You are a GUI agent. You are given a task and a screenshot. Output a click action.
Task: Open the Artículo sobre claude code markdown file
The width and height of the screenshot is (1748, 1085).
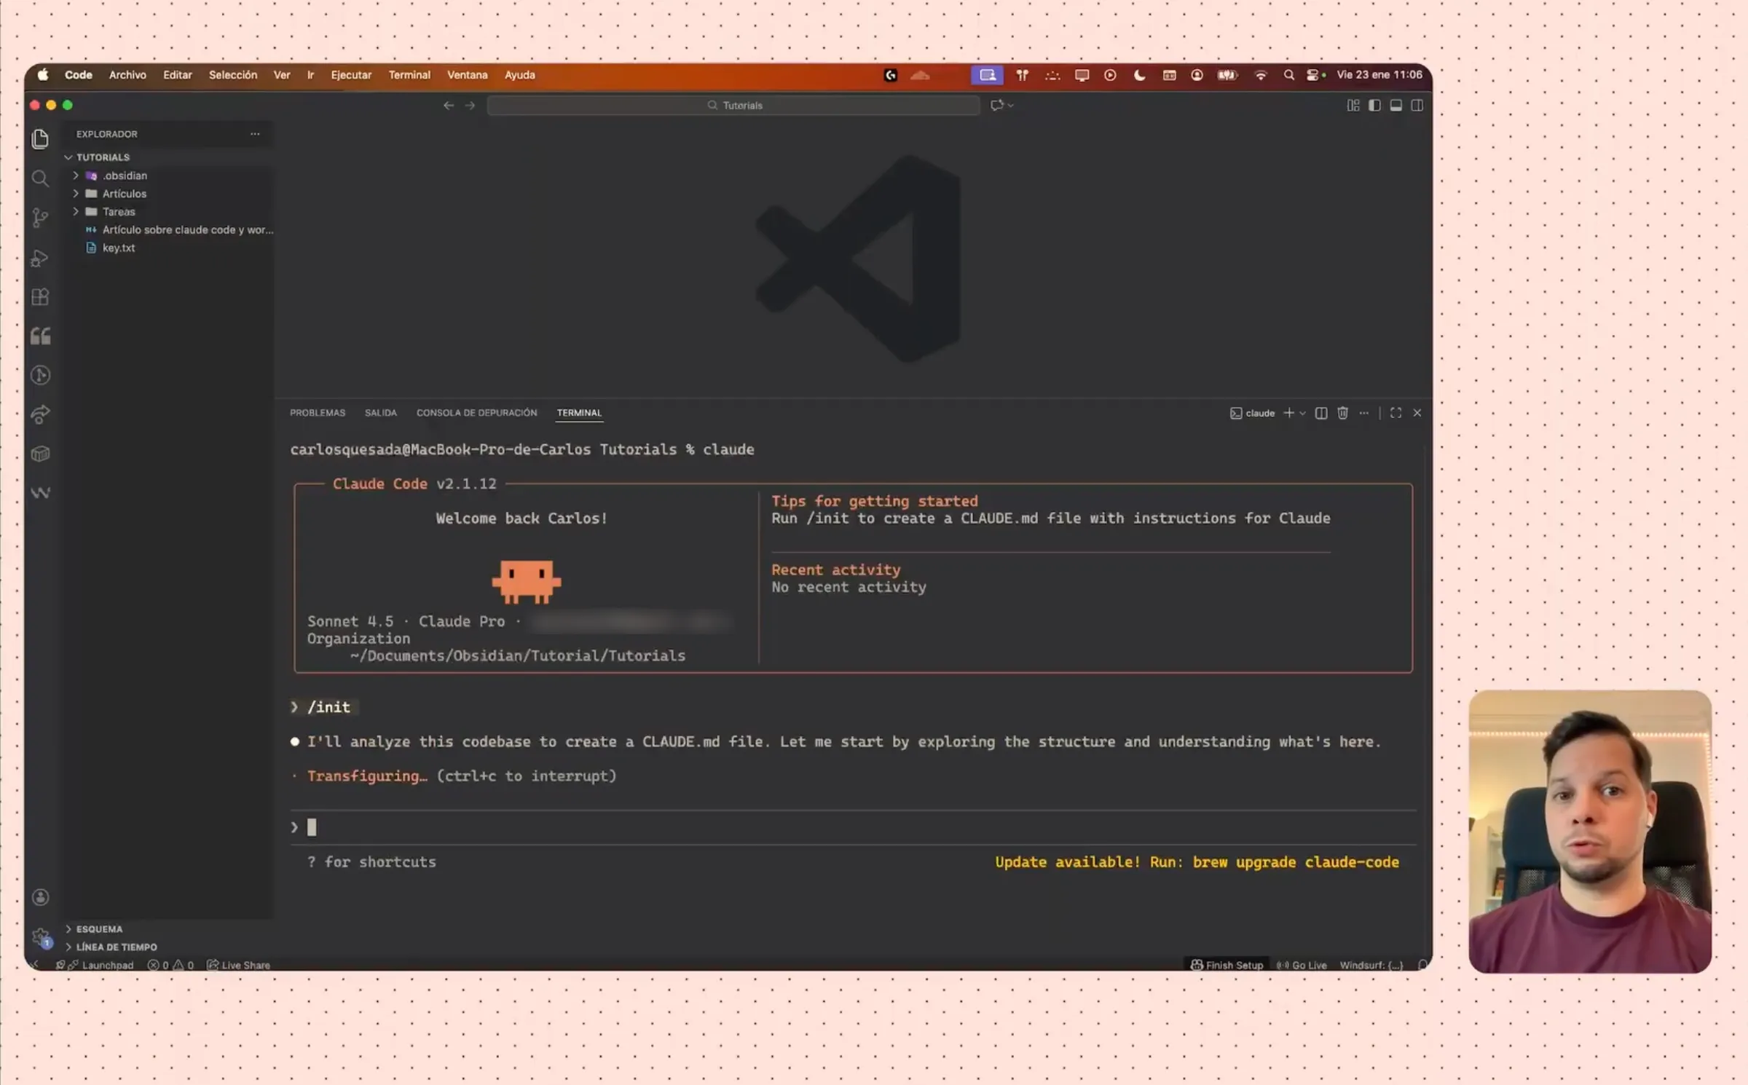click(x=179, y=229)
